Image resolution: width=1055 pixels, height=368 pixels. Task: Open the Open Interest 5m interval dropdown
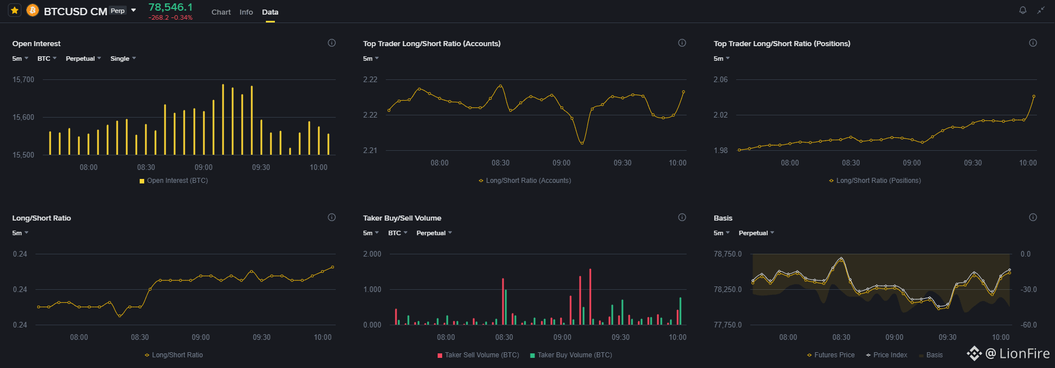click(20, 59)
